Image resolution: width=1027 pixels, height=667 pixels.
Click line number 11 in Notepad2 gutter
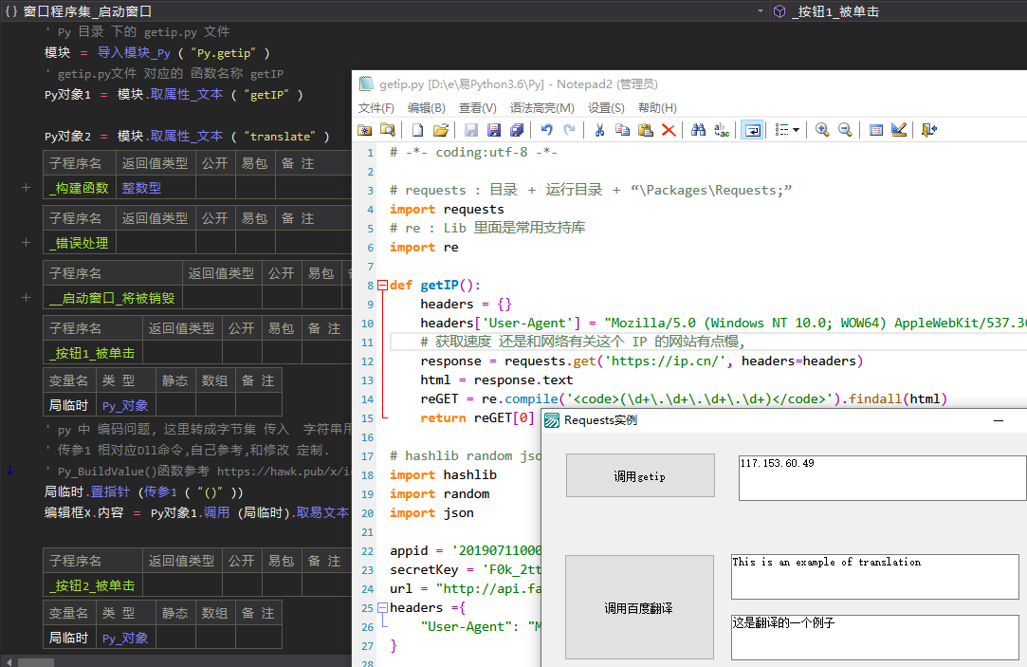pos(367,342)
